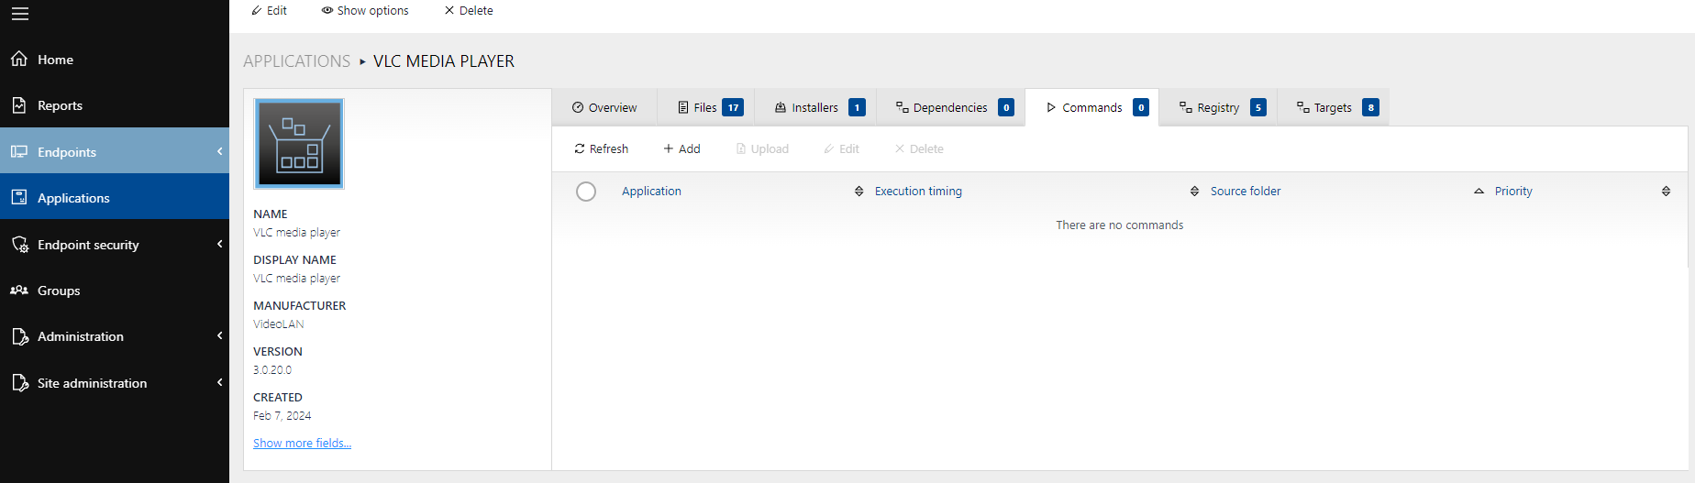Expand the Endpoint security submenu
The width and height of the screenshot is (1695, 483).
pyautogui.click(x=220, y=245)
